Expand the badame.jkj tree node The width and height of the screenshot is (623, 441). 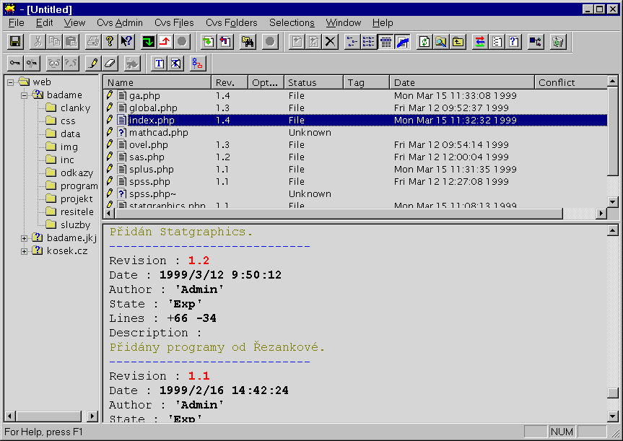(x=24, y=238)
